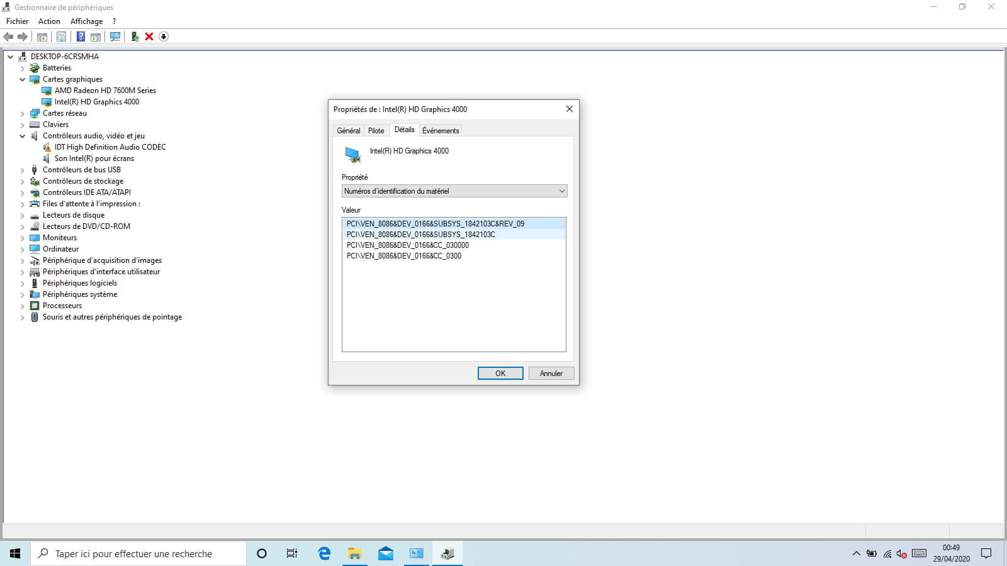Click the blue Help question mark icon
The width and height of the screenshot is (1007, 566).
click(x=81, y=36)
